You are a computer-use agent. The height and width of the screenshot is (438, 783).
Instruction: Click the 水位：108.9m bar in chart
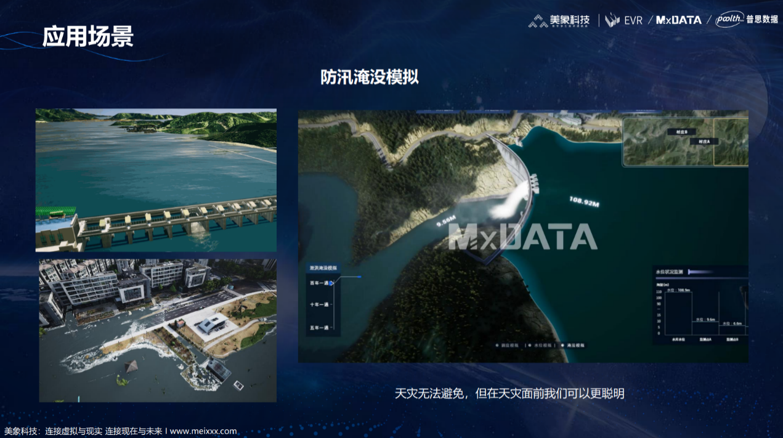click(678, 313)
